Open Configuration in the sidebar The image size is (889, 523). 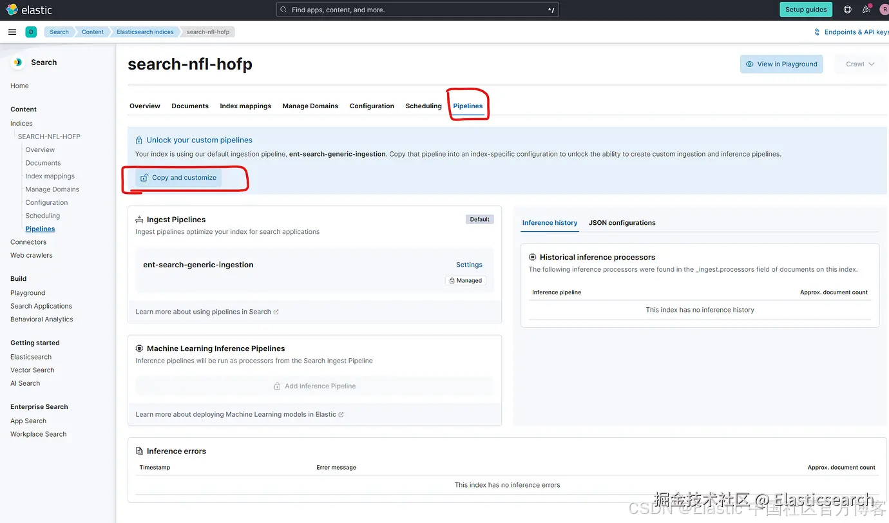tap(46, 203)
